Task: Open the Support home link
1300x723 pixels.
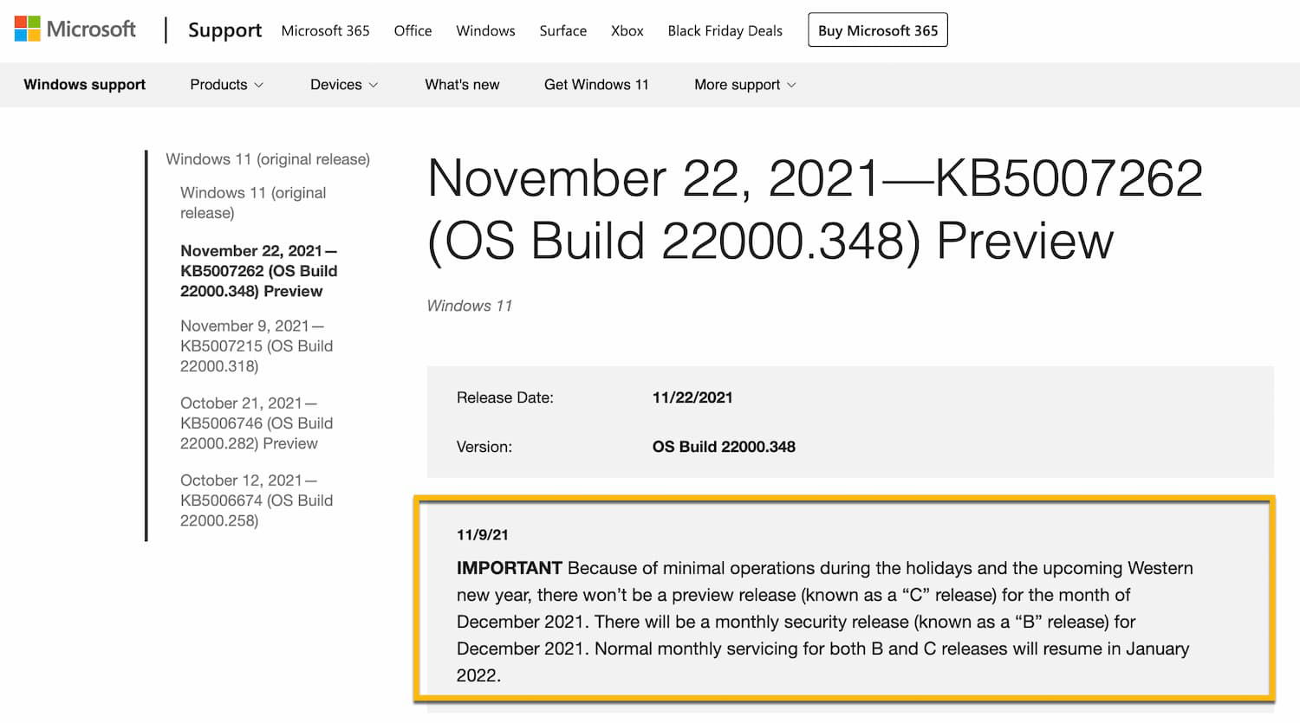Action: [x=224, y=30]
